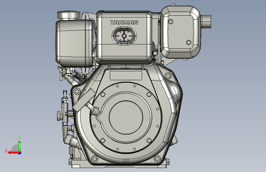The image size is (266, 172).
Task: Pick the fan case bolt below the muffler
Action: (168, 76)
